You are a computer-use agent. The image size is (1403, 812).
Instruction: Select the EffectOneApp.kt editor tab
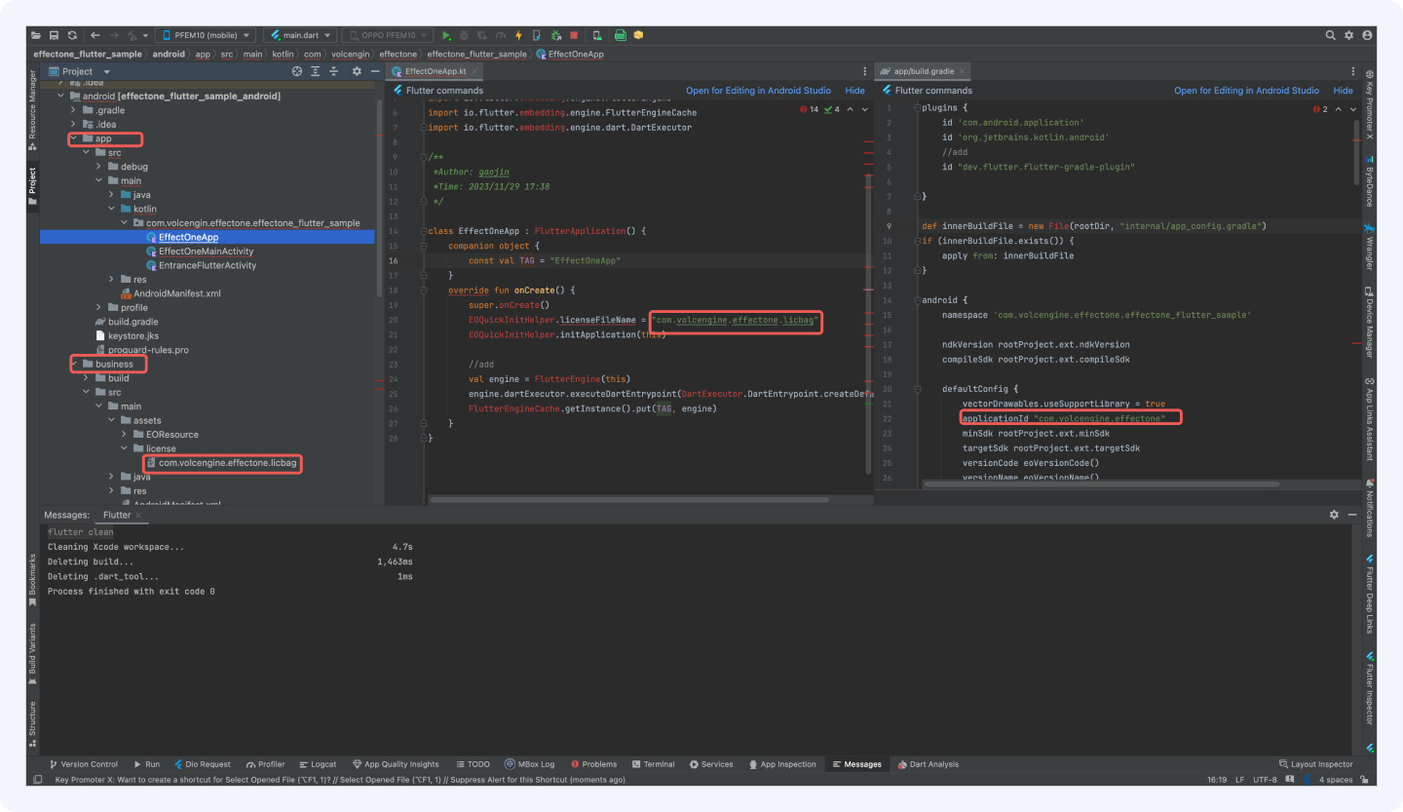(x=435, y=71)
